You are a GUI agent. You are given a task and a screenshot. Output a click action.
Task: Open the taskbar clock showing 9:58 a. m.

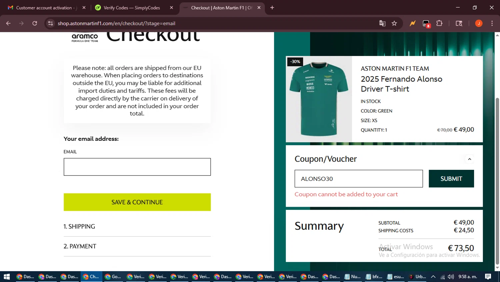468,277
